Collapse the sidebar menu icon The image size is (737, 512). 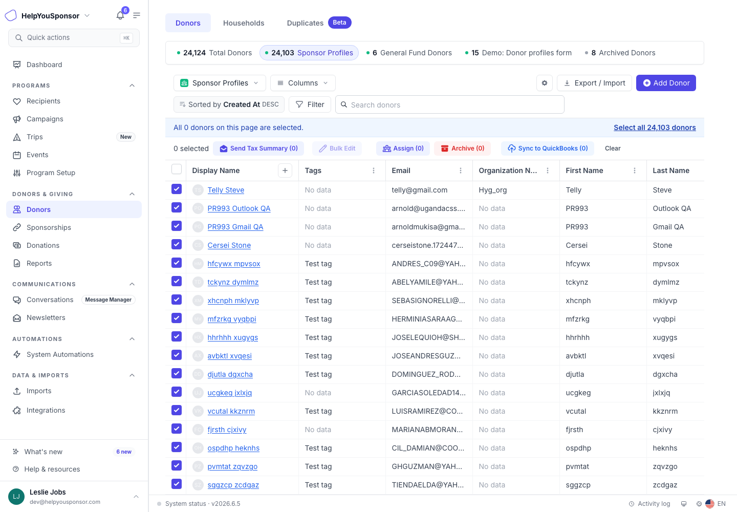pos(137,15)
